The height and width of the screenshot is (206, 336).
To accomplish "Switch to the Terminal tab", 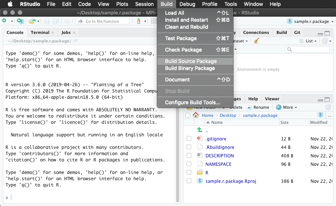I will tap(40, 32).
